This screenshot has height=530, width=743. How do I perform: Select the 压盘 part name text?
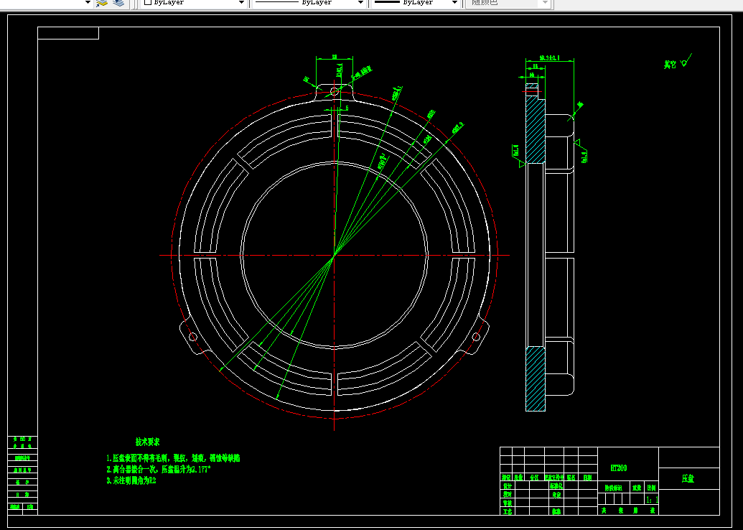(x=688, y=479)
